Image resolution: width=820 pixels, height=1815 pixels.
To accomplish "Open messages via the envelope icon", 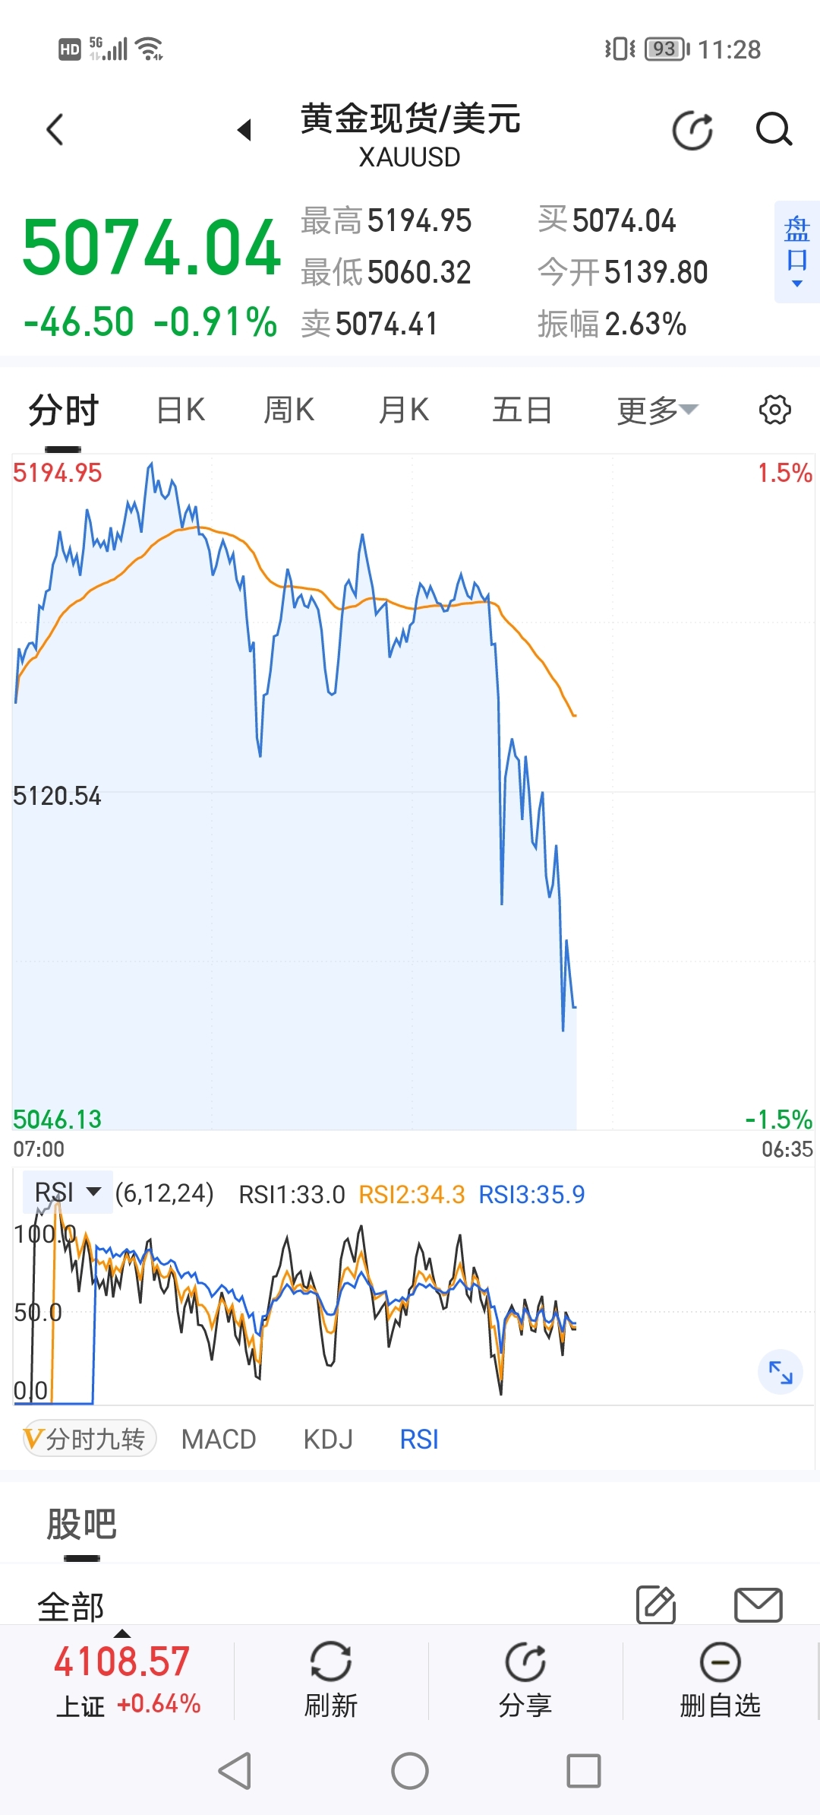I will 758,1604.
